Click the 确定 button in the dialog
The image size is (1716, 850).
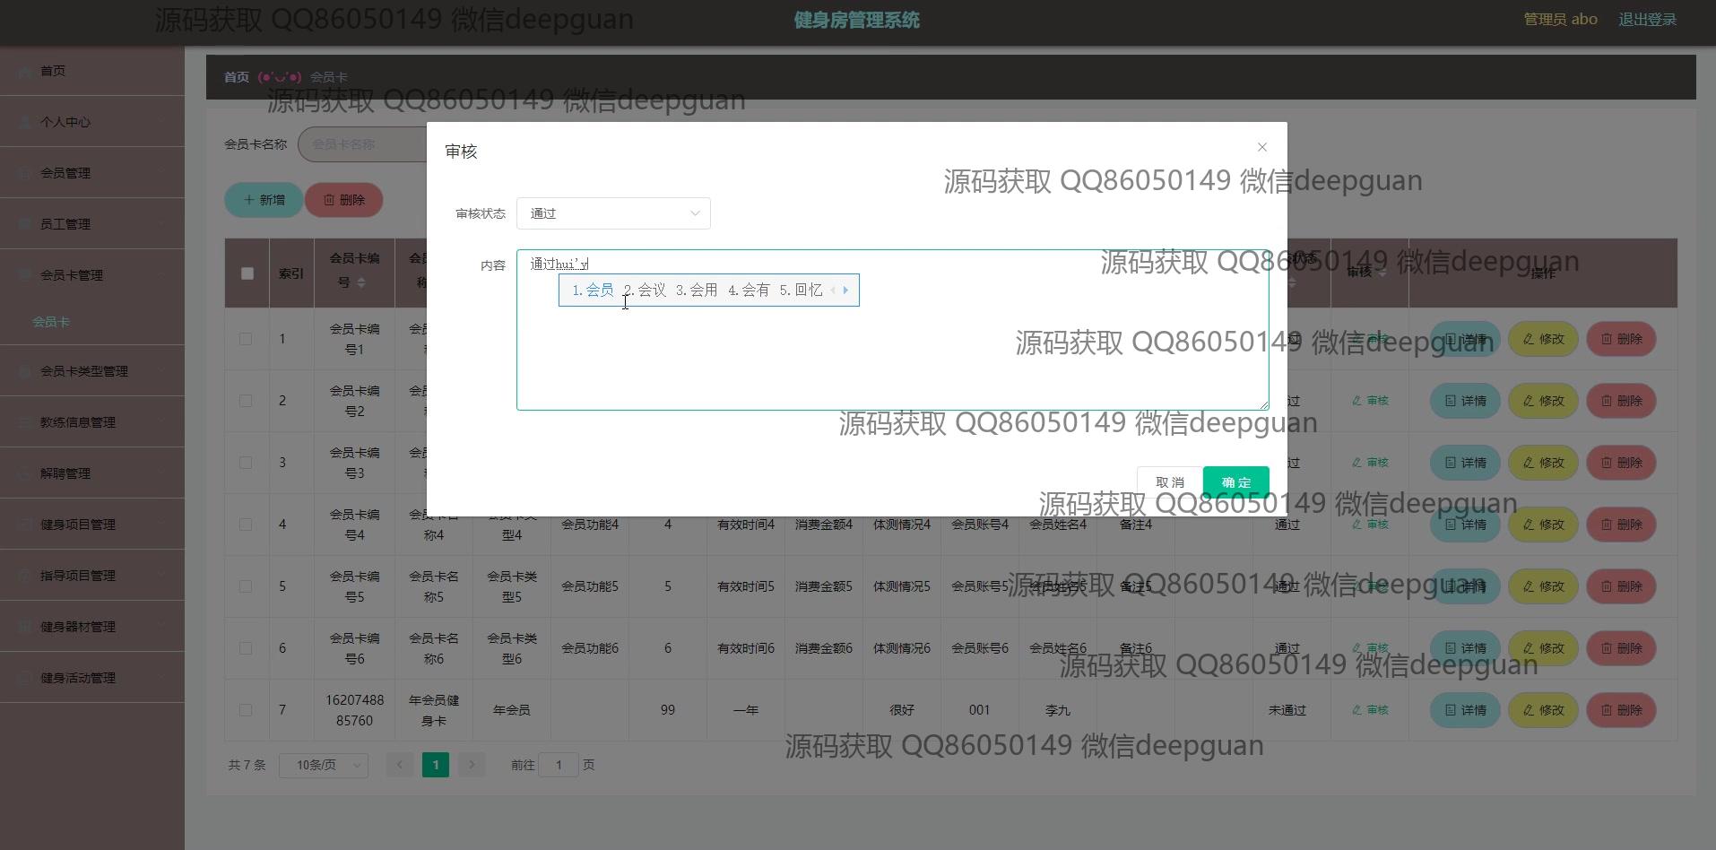tap(1235, 482)
